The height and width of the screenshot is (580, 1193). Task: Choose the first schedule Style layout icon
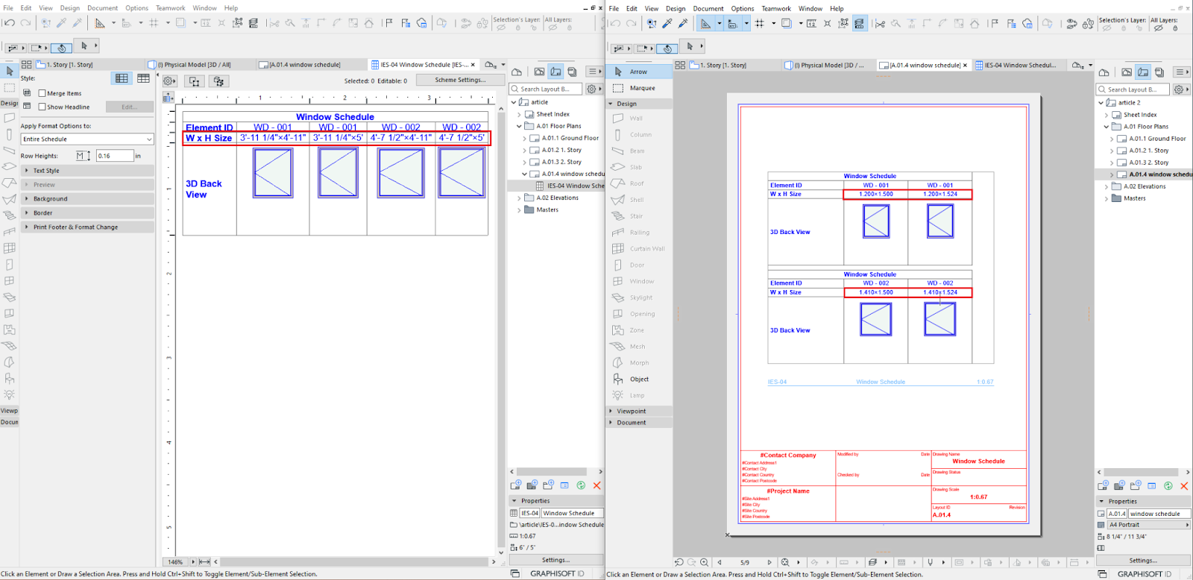(x=122, y=78)
